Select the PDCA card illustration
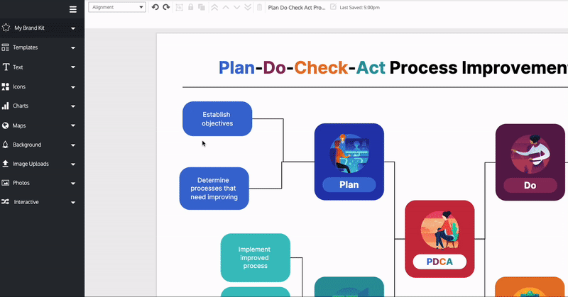The height and width of the screenshot is (297, 568). 439,230
